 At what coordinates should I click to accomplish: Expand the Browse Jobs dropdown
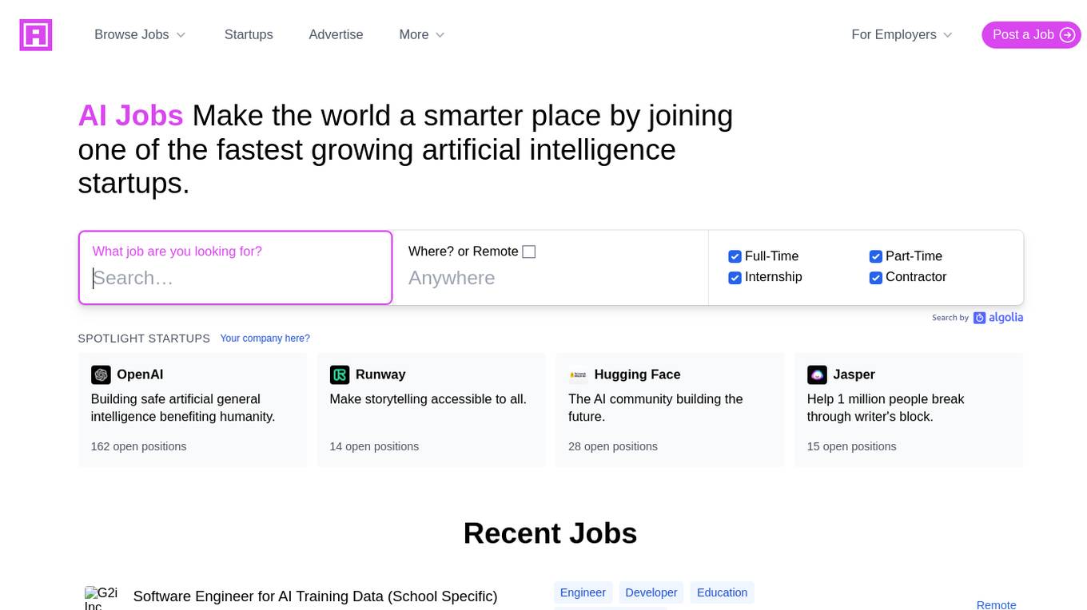(140, 35)
